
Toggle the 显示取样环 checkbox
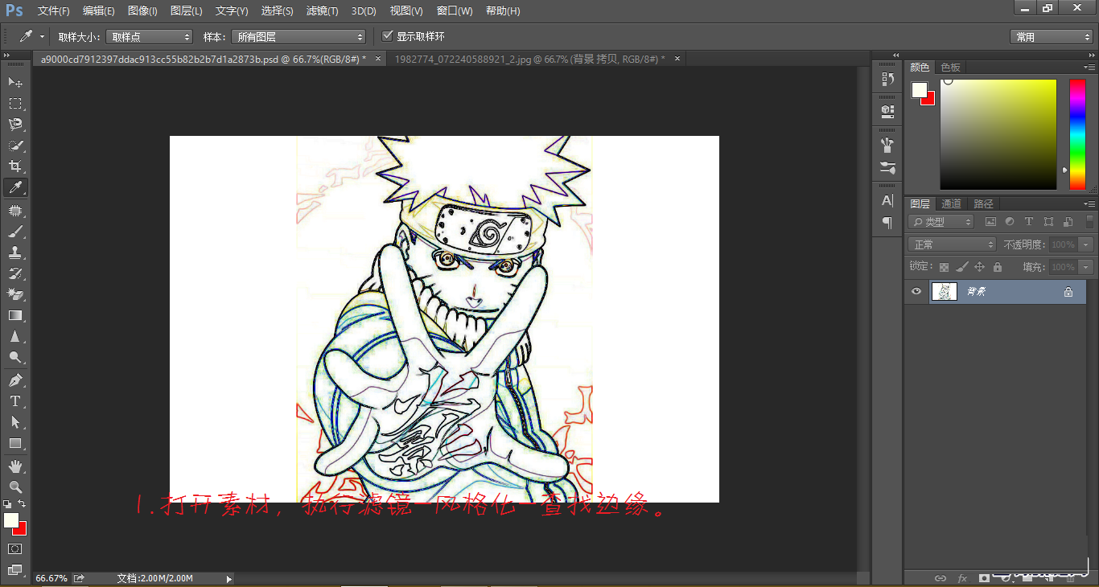click(388, 36)
